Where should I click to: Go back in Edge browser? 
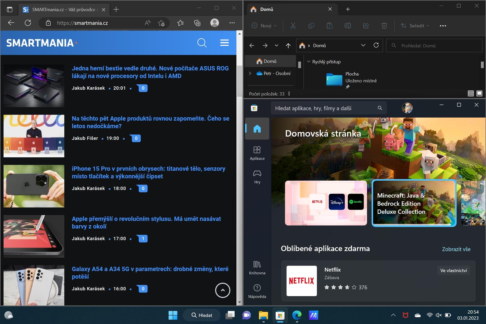(11, 23)
